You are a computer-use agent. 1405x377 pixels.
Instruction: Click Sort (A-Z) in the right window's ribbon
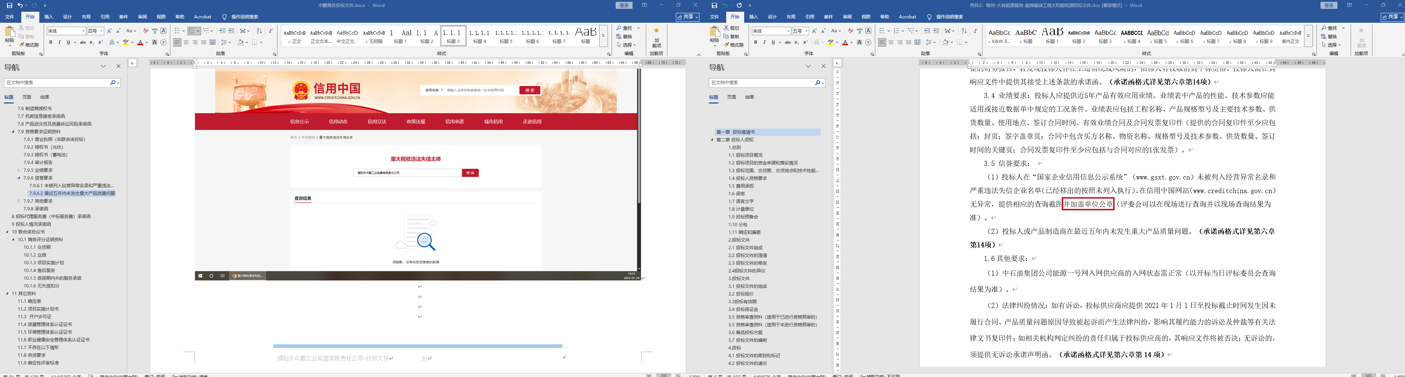964,31
